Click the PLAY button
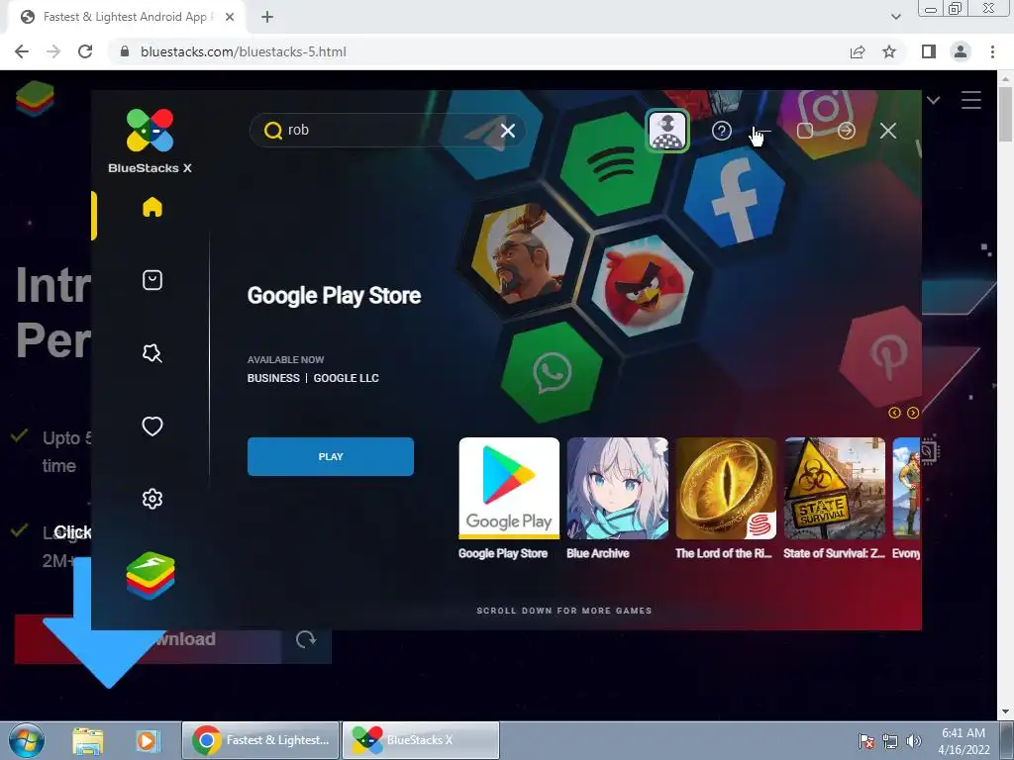 coord(331,456)
